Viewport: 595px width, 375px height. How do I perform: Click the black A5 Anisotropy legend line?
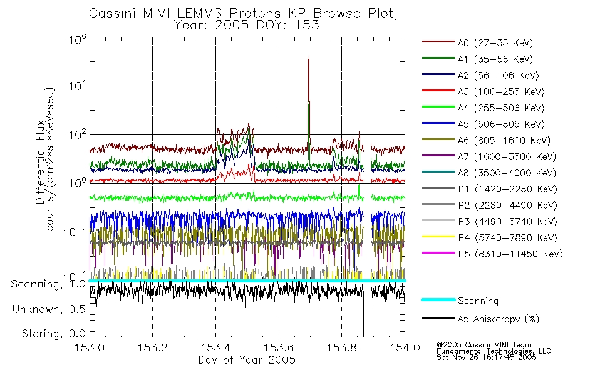click(438, 317)
